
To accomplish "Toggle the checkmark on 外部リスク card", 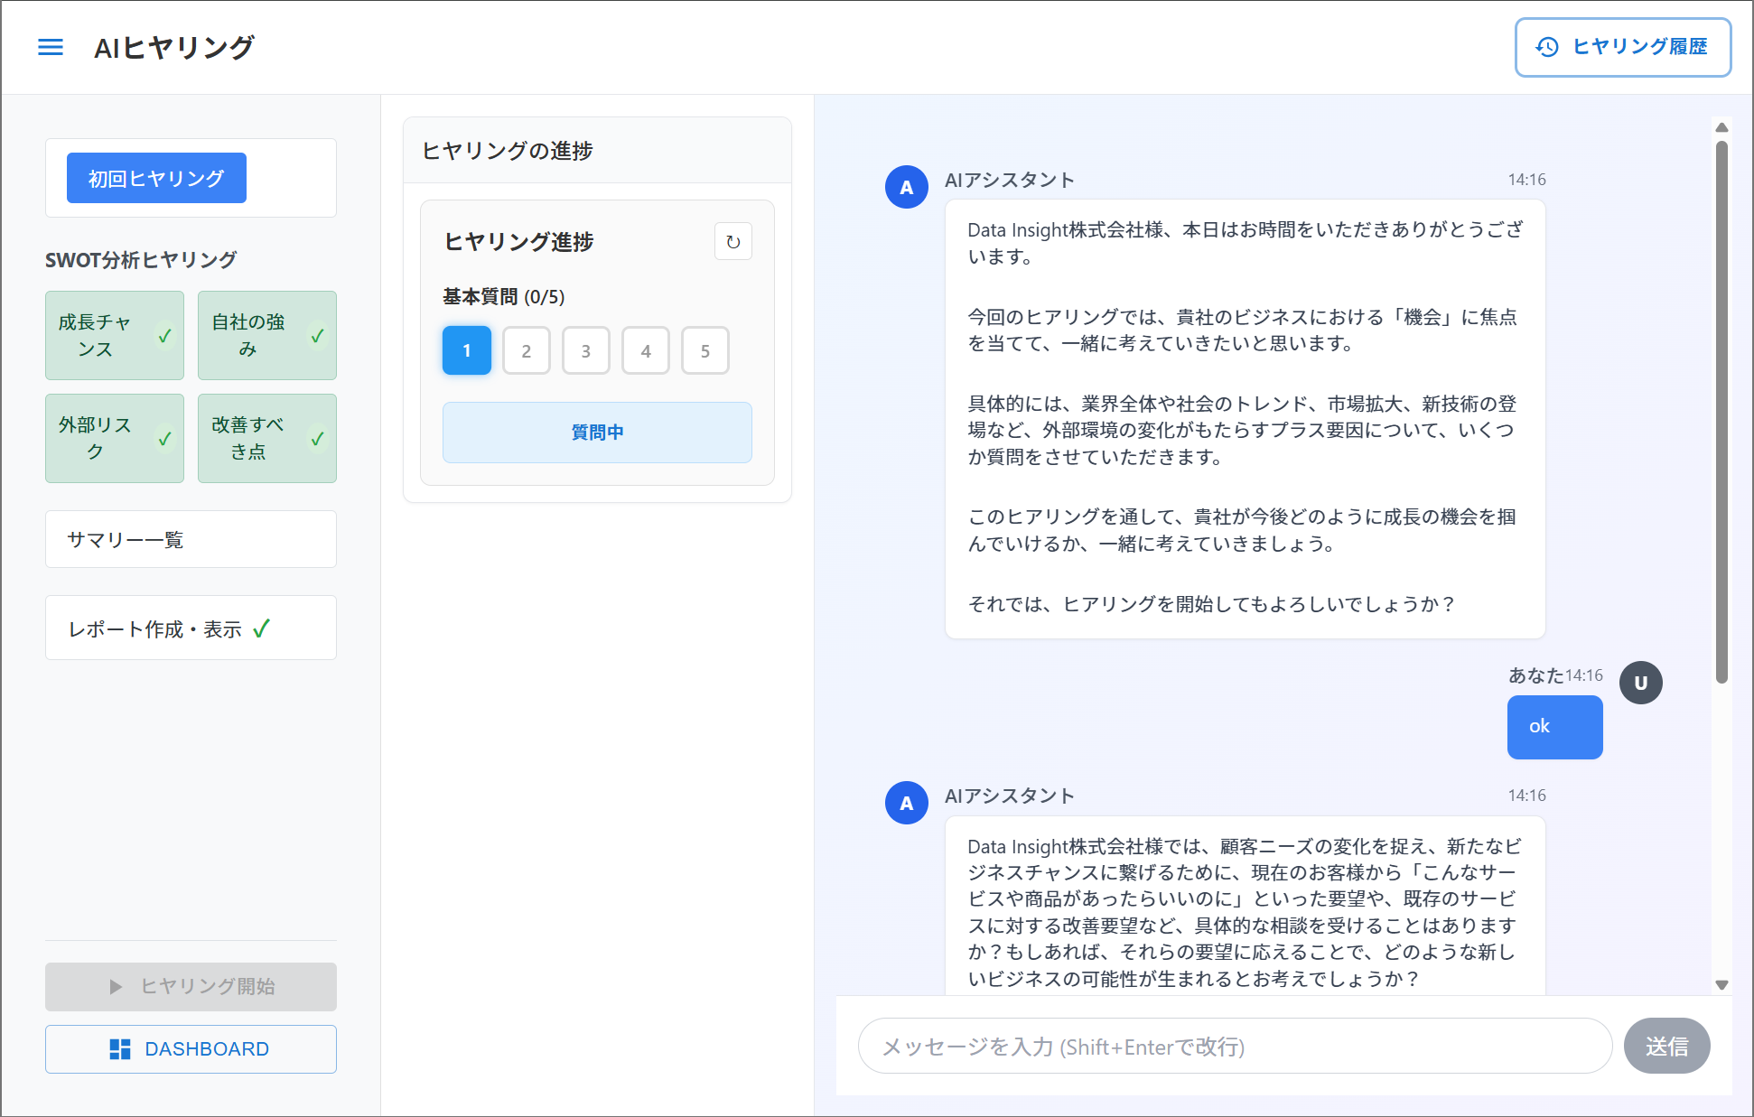I will point(164,438).
